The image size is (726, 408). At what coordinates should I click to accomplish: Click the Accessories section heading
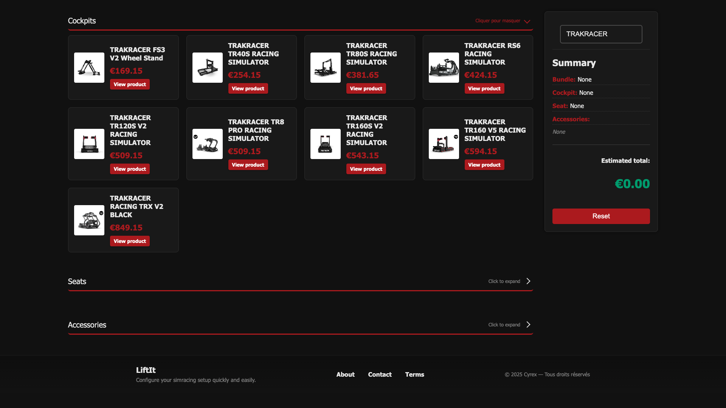click(x=87, y=325)
